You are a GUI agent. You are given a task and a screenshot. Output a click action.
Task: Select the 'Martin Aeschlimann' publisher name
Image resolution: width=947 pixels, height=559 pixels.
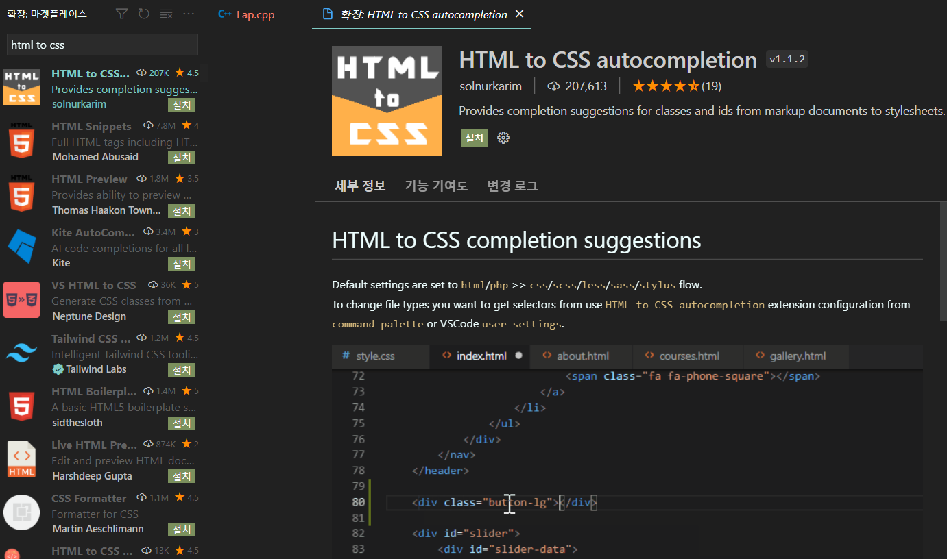(x=98, y=529)
